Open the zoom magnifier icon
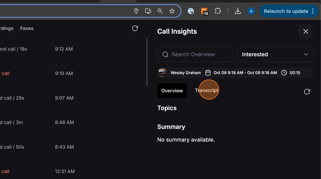321x179 pixels. point(160,11)
